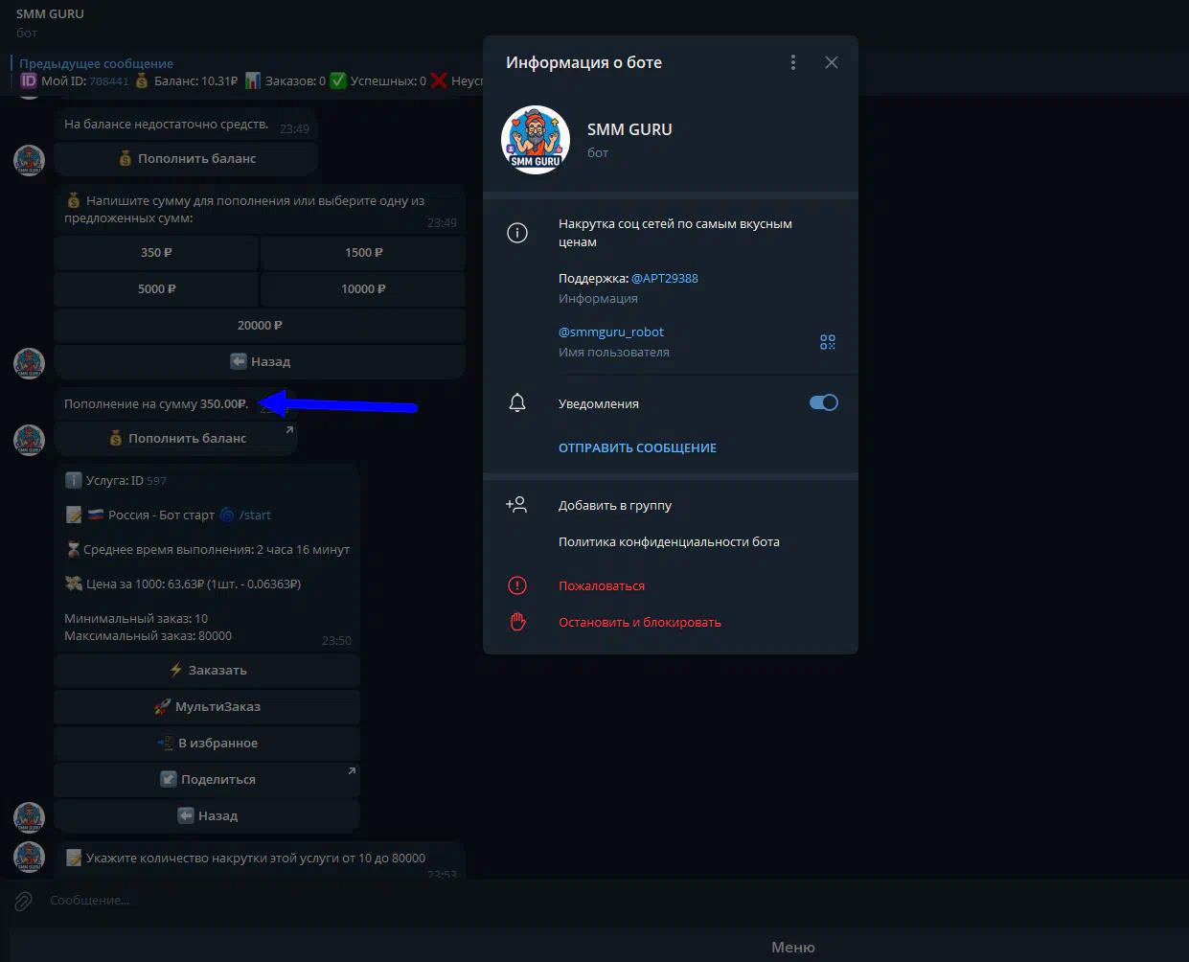Click the attach file paperclip icon
The width and height of the screenshot is (1189, 962).
coord(23,901)
